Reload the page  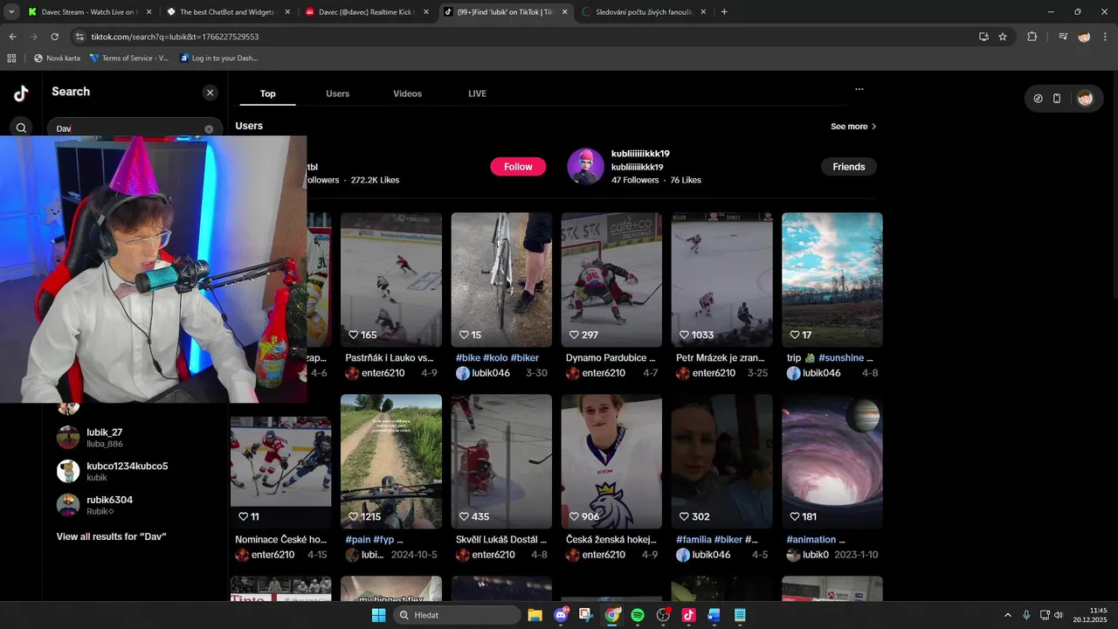pyautogui.click(x=54, y=37)
